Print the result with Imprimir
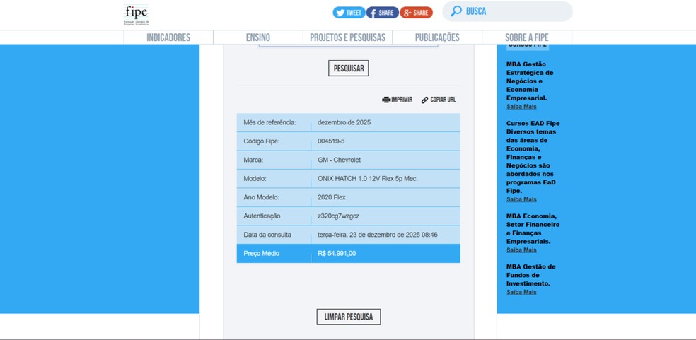The width and height of the screenshot is (696, 340). point(398,100)
